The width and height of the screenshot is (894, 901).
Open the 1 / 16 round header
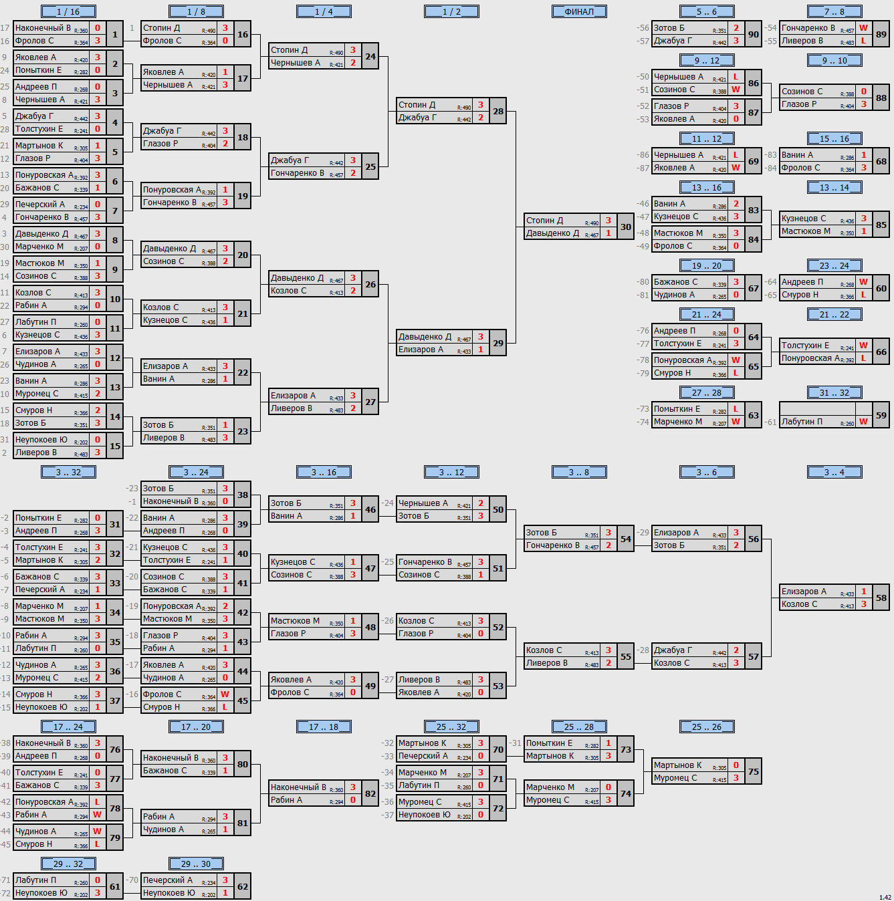pos(68,11)
